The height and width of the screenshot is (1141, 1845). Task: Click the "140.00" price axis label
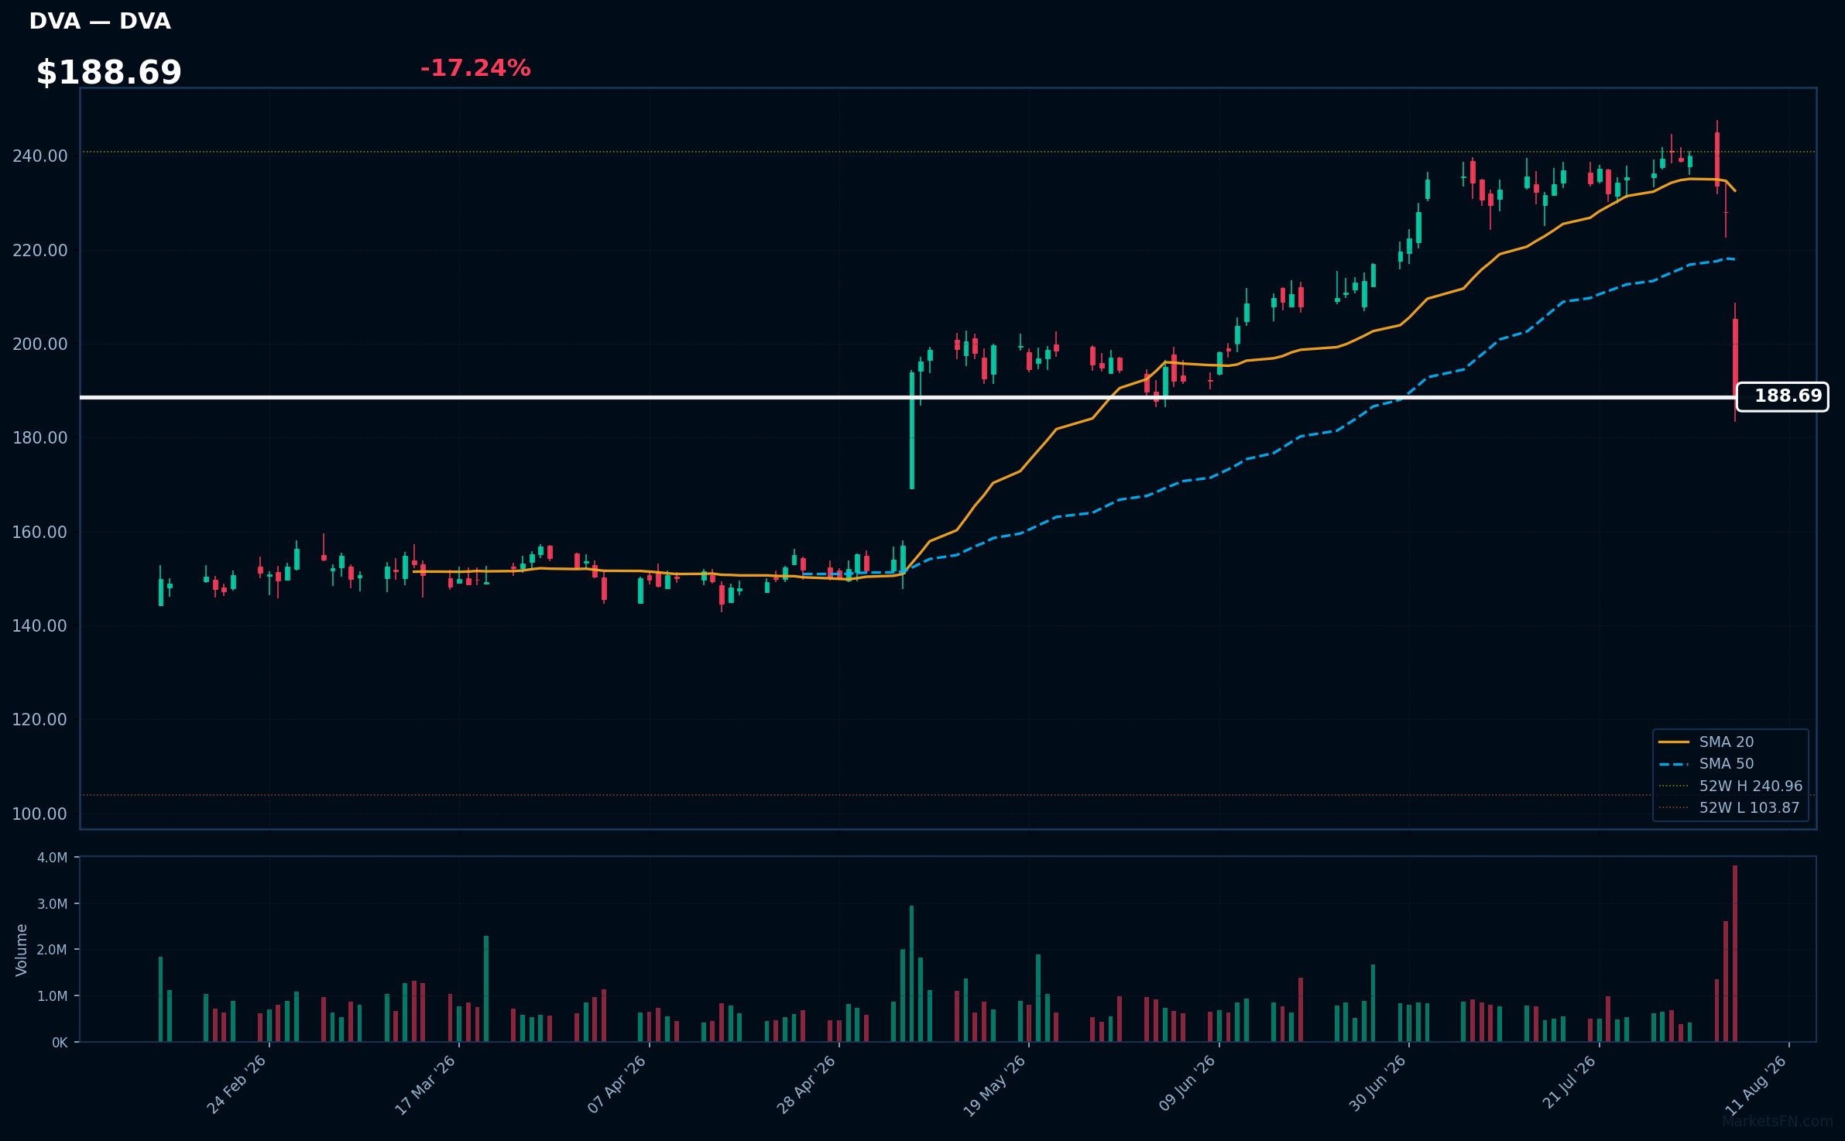tap(40, 626)
